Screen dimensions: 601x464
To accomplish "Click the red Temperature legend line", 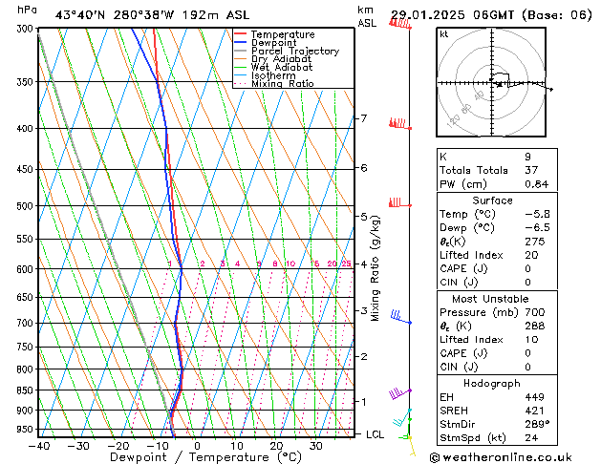I will tap(242, 34).
